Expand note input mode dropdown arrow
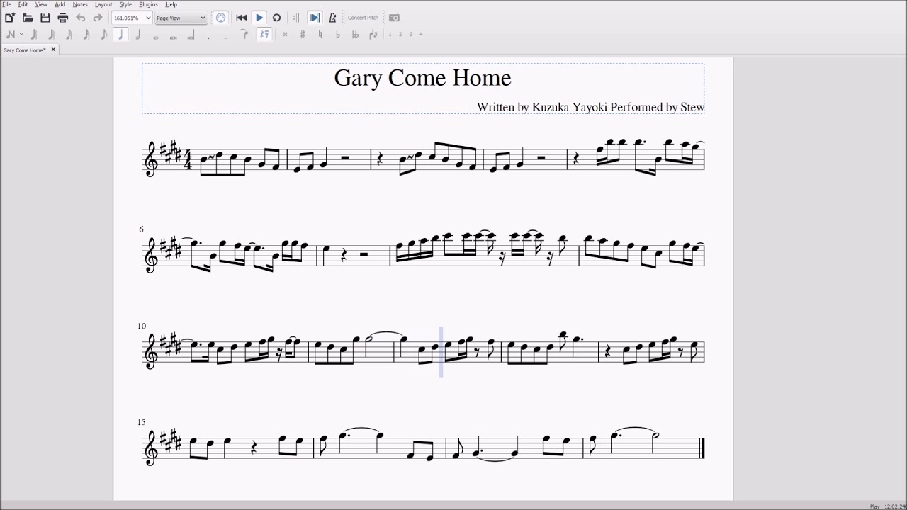907x510 pixels. (x=21, y=34)
